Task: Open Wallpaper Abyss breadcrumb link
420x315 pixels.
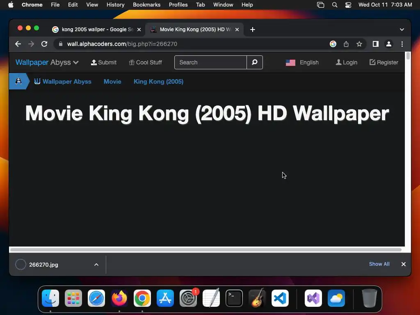Action: [x=63, y=82]
